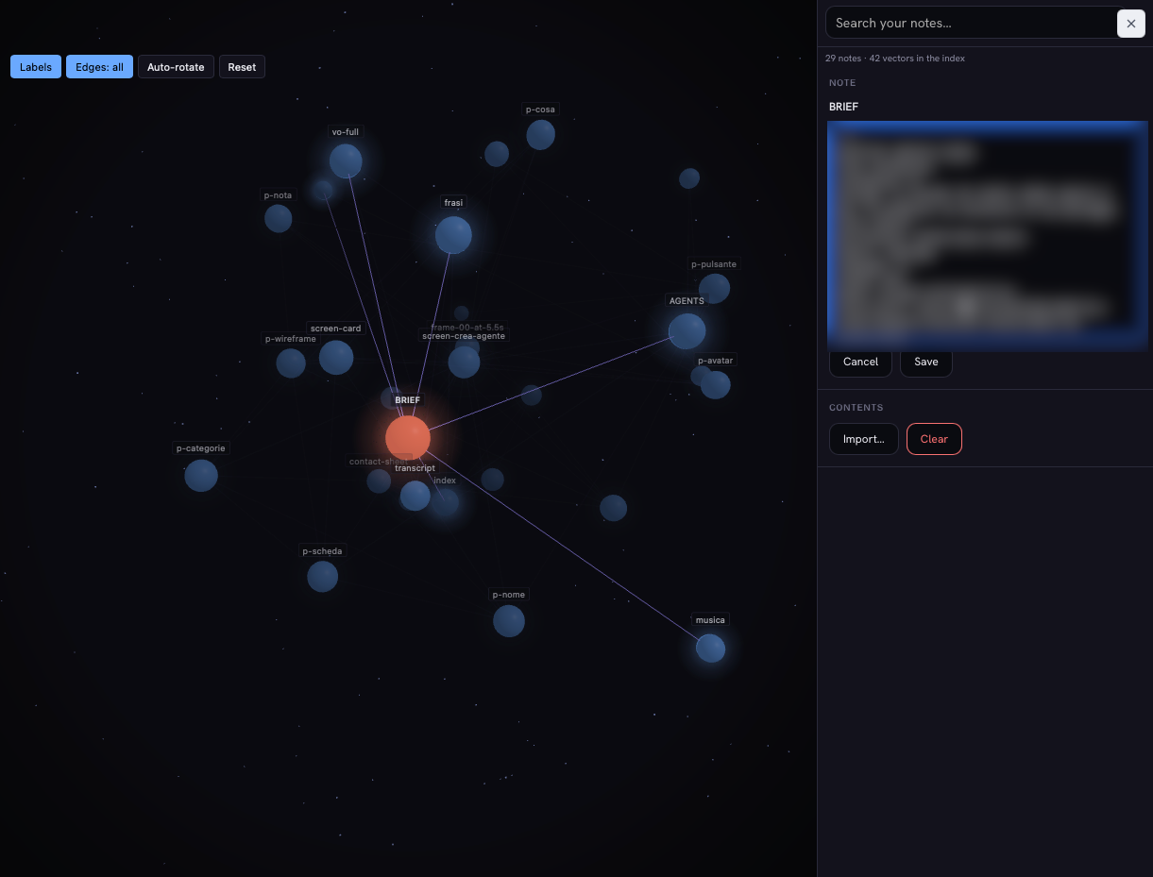Select the screen-card node
Viewport: 1153px width, 877px height.
pyautogui.click(x=336, y=358)
